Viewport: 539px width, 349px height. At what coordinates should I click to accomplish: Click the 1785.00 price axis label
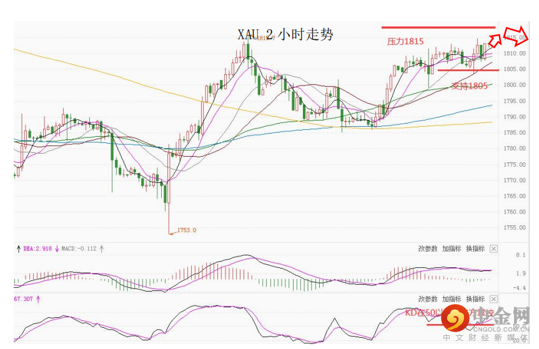[x=515, y=132]
